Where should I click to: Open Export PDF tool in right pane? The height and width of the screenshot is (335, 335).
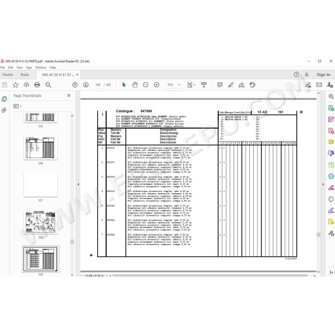coord(331,108)
